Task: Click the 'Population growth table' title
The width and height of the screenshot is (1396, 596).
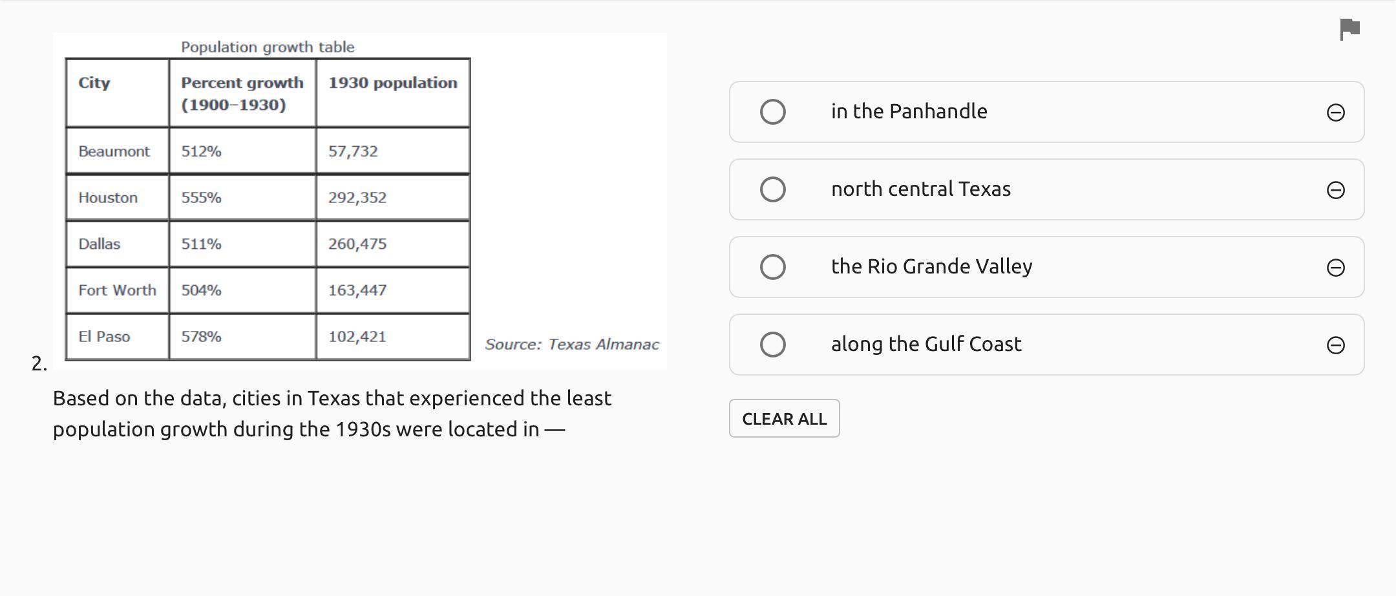Action: coord(268,47)
